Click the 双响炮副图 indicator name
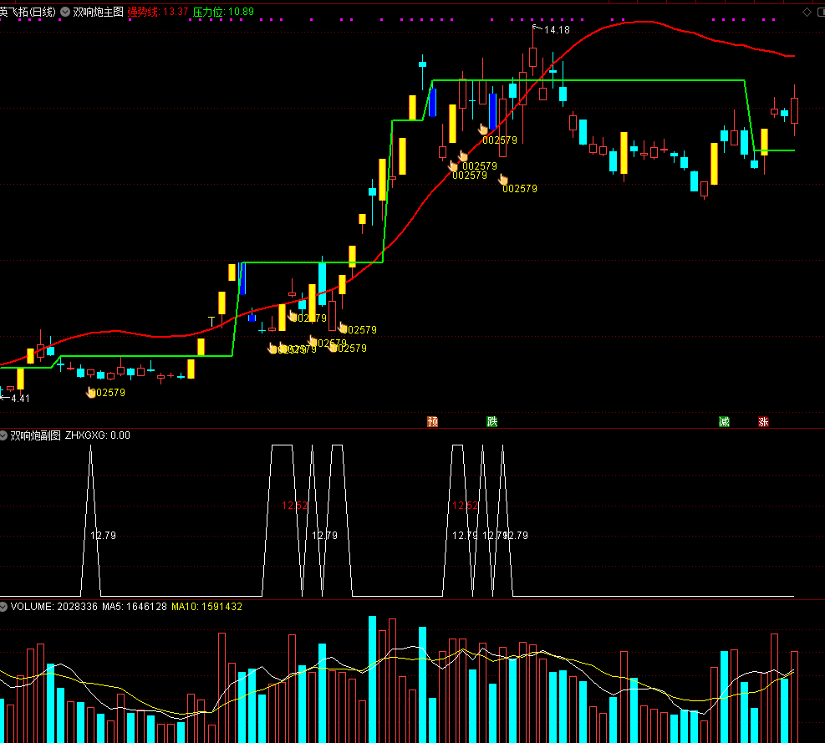 [36, 435]
